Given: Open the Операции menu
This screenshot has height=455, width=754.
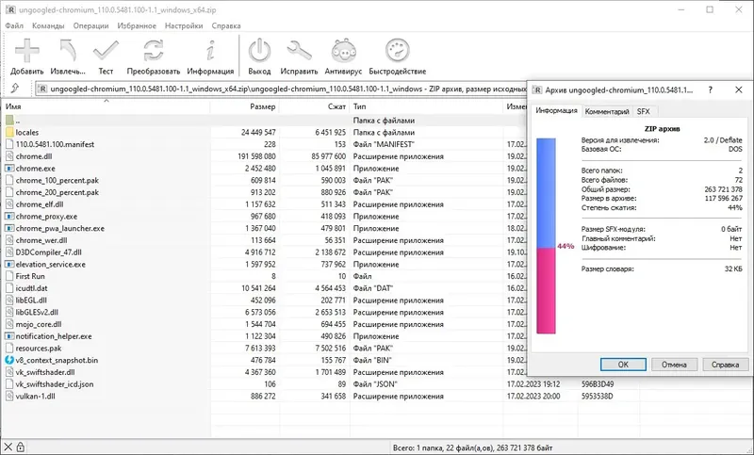Looking at the screenshot, I should coord(90,25).
